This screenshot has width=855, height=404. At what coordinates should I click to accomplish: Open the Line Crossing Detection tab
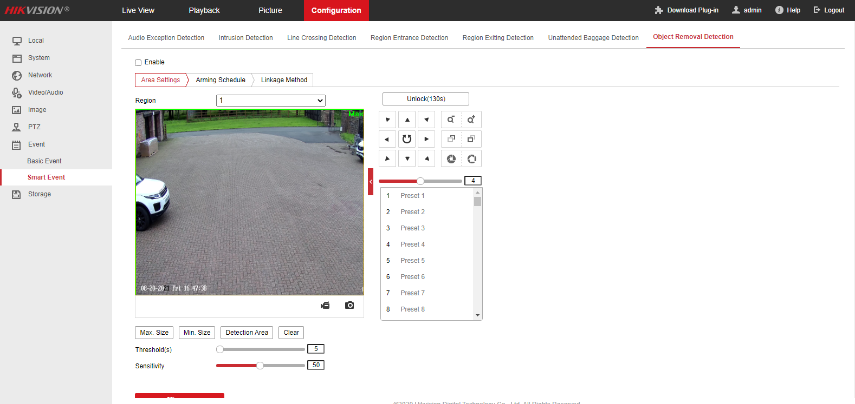coord(321,38)
